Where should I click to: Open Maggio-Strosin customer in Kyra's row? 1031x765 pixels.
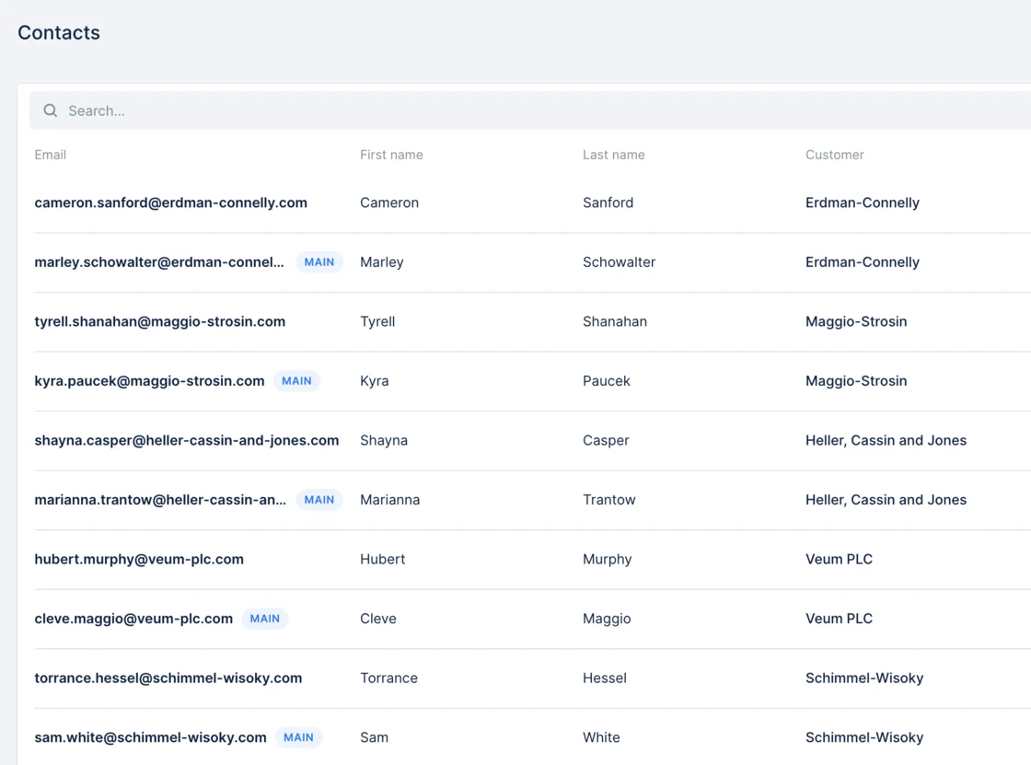click(856, 381)
